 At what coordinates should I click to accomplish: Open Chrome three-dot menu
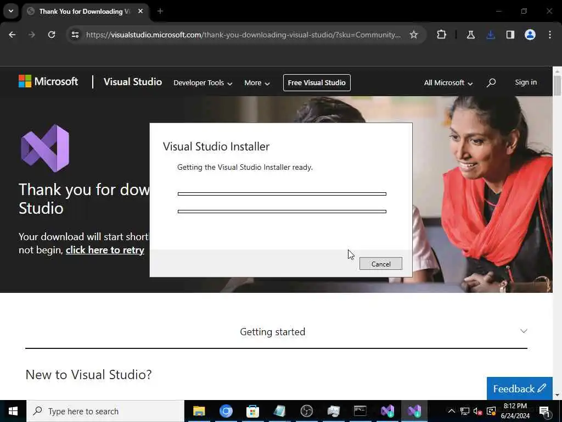(x=550, y=35)
